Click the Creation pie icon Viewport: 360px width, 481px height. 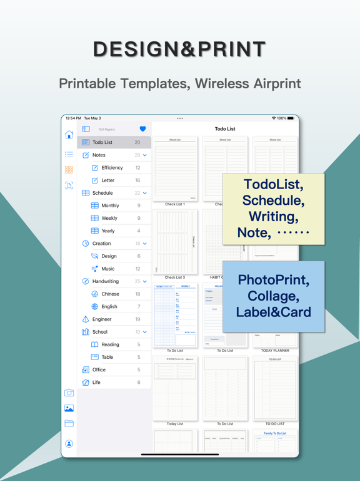click(x=86, y=243)
